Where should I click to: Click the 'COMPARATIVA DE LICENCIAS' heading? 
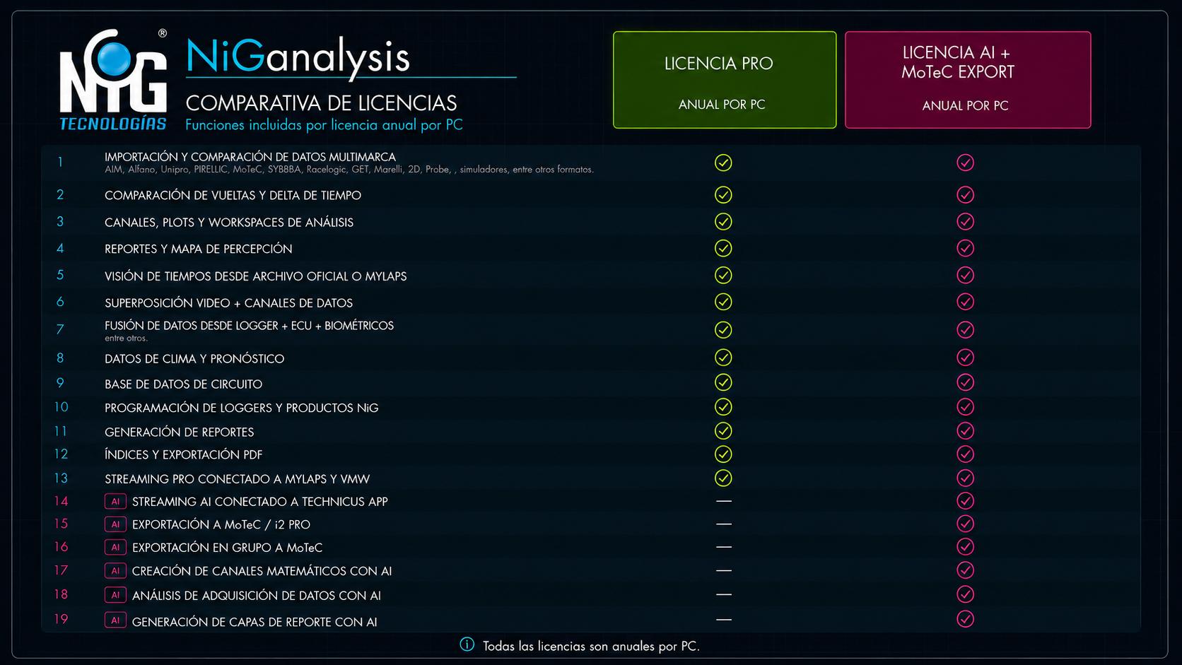(x=321, y=103)
